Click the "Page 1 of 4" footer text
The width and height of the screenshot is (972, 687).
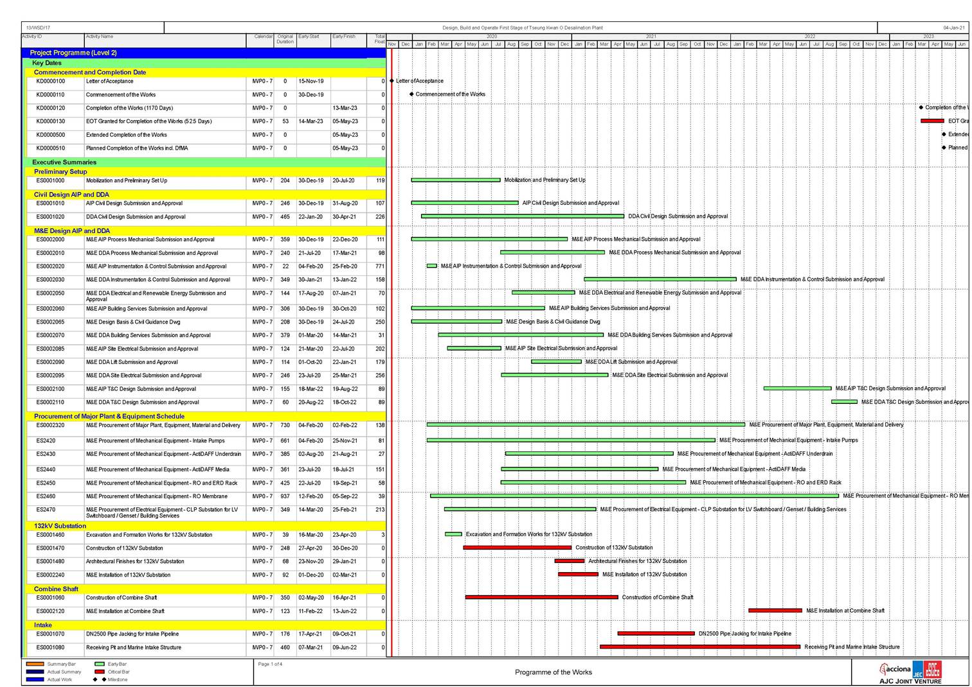[x=270, y=664]
